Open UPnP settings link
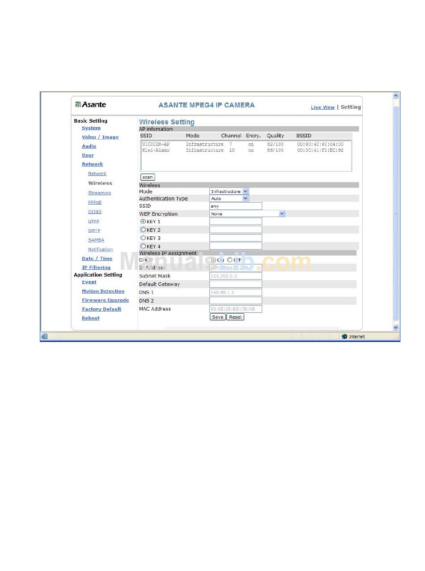 [94, 221]
